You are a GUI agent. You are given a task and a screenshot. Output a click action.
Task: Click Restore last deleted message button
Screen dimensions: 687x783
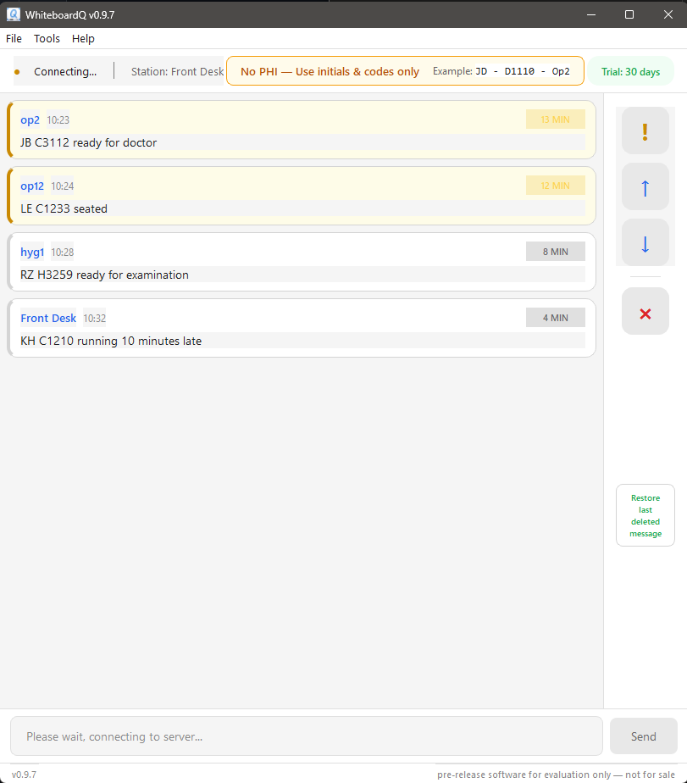click(645, 515)
